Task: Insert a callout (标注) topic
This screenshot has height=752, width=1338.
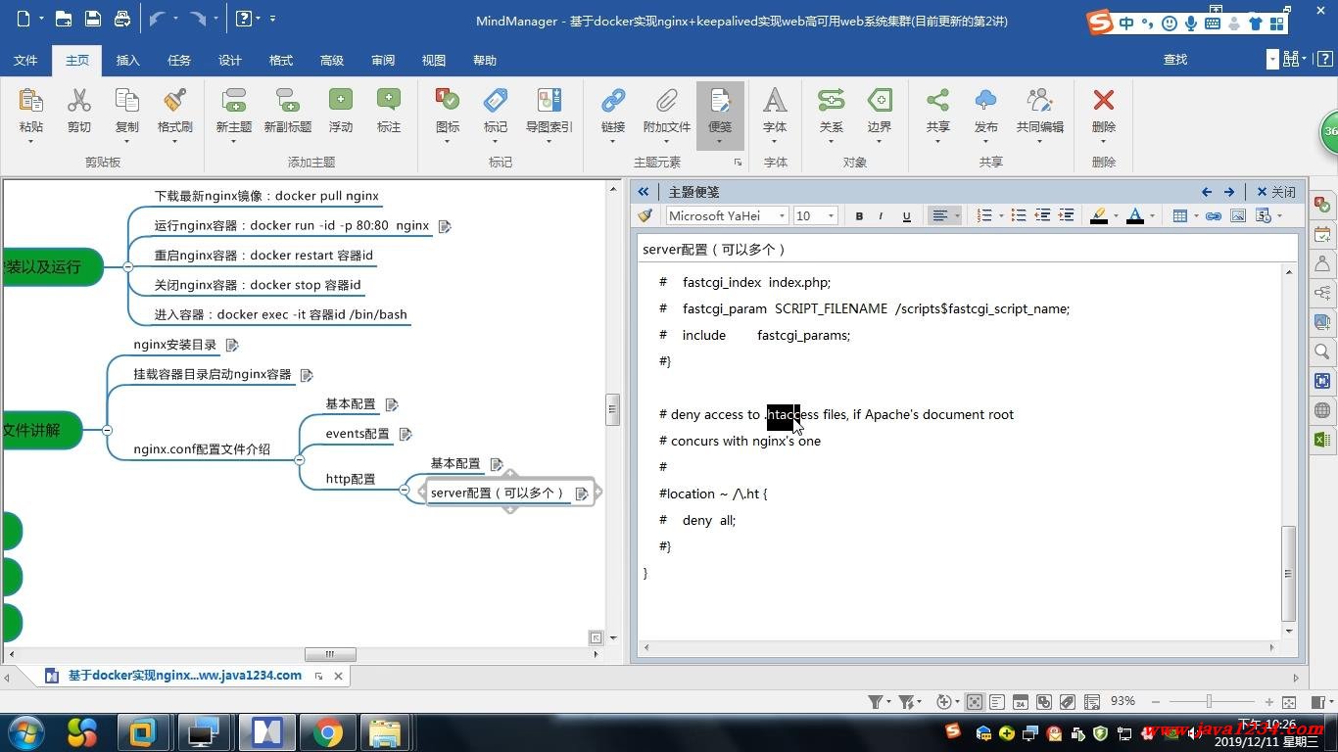Action: (389, 101)
